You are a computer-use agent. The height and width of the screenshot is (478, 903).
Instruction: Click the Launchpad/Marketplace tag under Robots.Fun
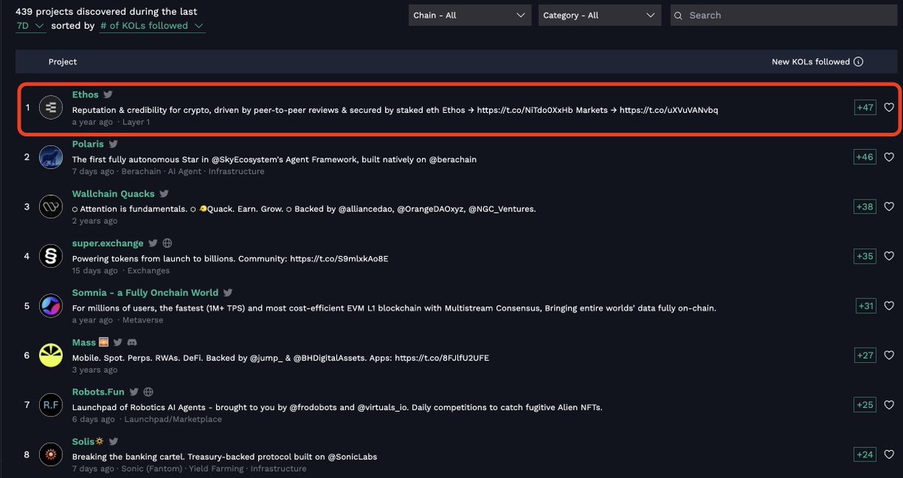174,419
